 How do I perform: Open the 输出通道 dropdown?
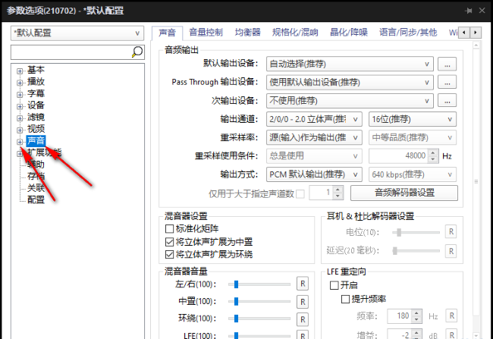click(316, 119)
